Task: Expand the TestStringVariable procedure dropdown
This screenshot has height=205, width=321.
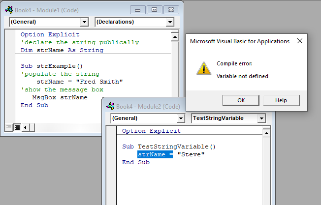Action: tap(261, 118)
